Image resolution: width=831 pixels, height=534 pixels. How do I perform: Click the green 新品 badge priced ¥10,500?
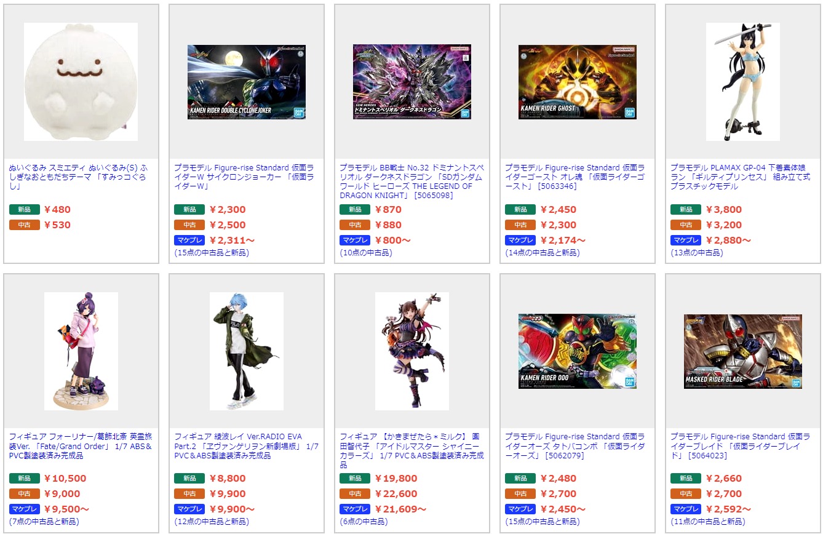pos(25,478)
